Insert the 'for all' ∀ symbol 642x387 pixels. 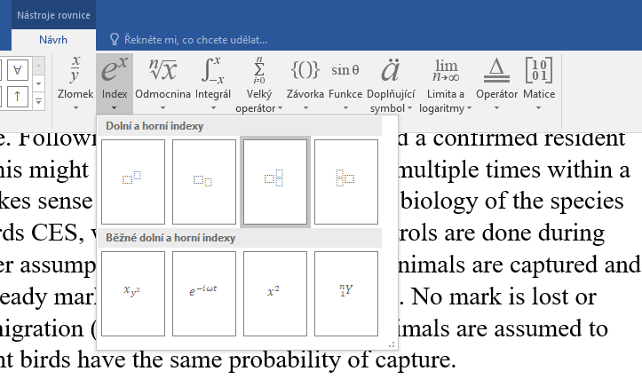[x=19, y=68]
